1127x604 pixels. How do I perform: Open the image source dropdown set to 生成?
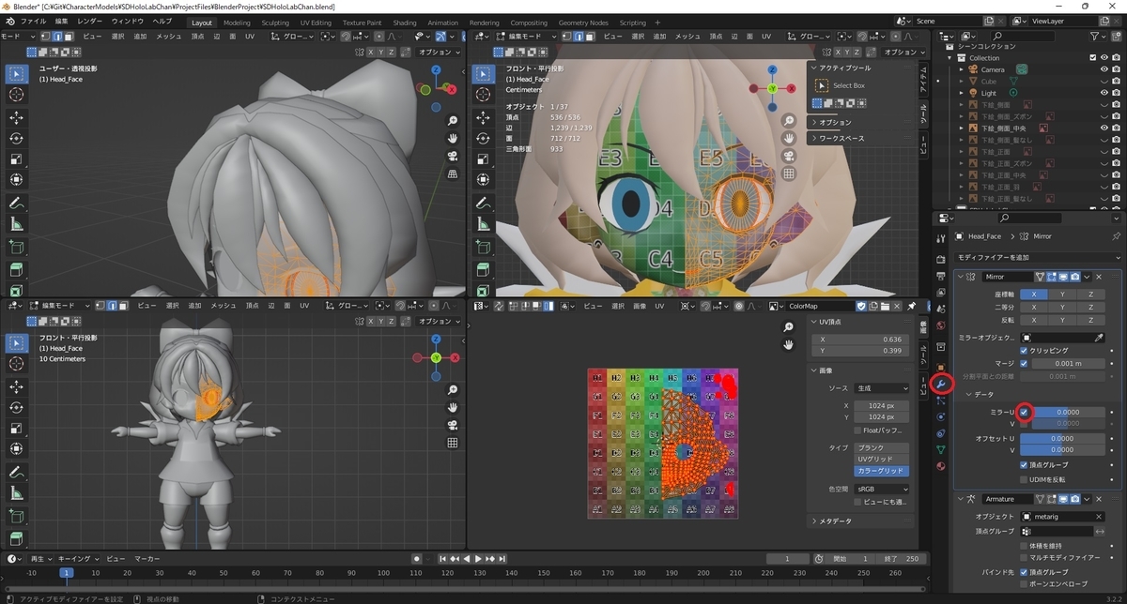(882, 388)
